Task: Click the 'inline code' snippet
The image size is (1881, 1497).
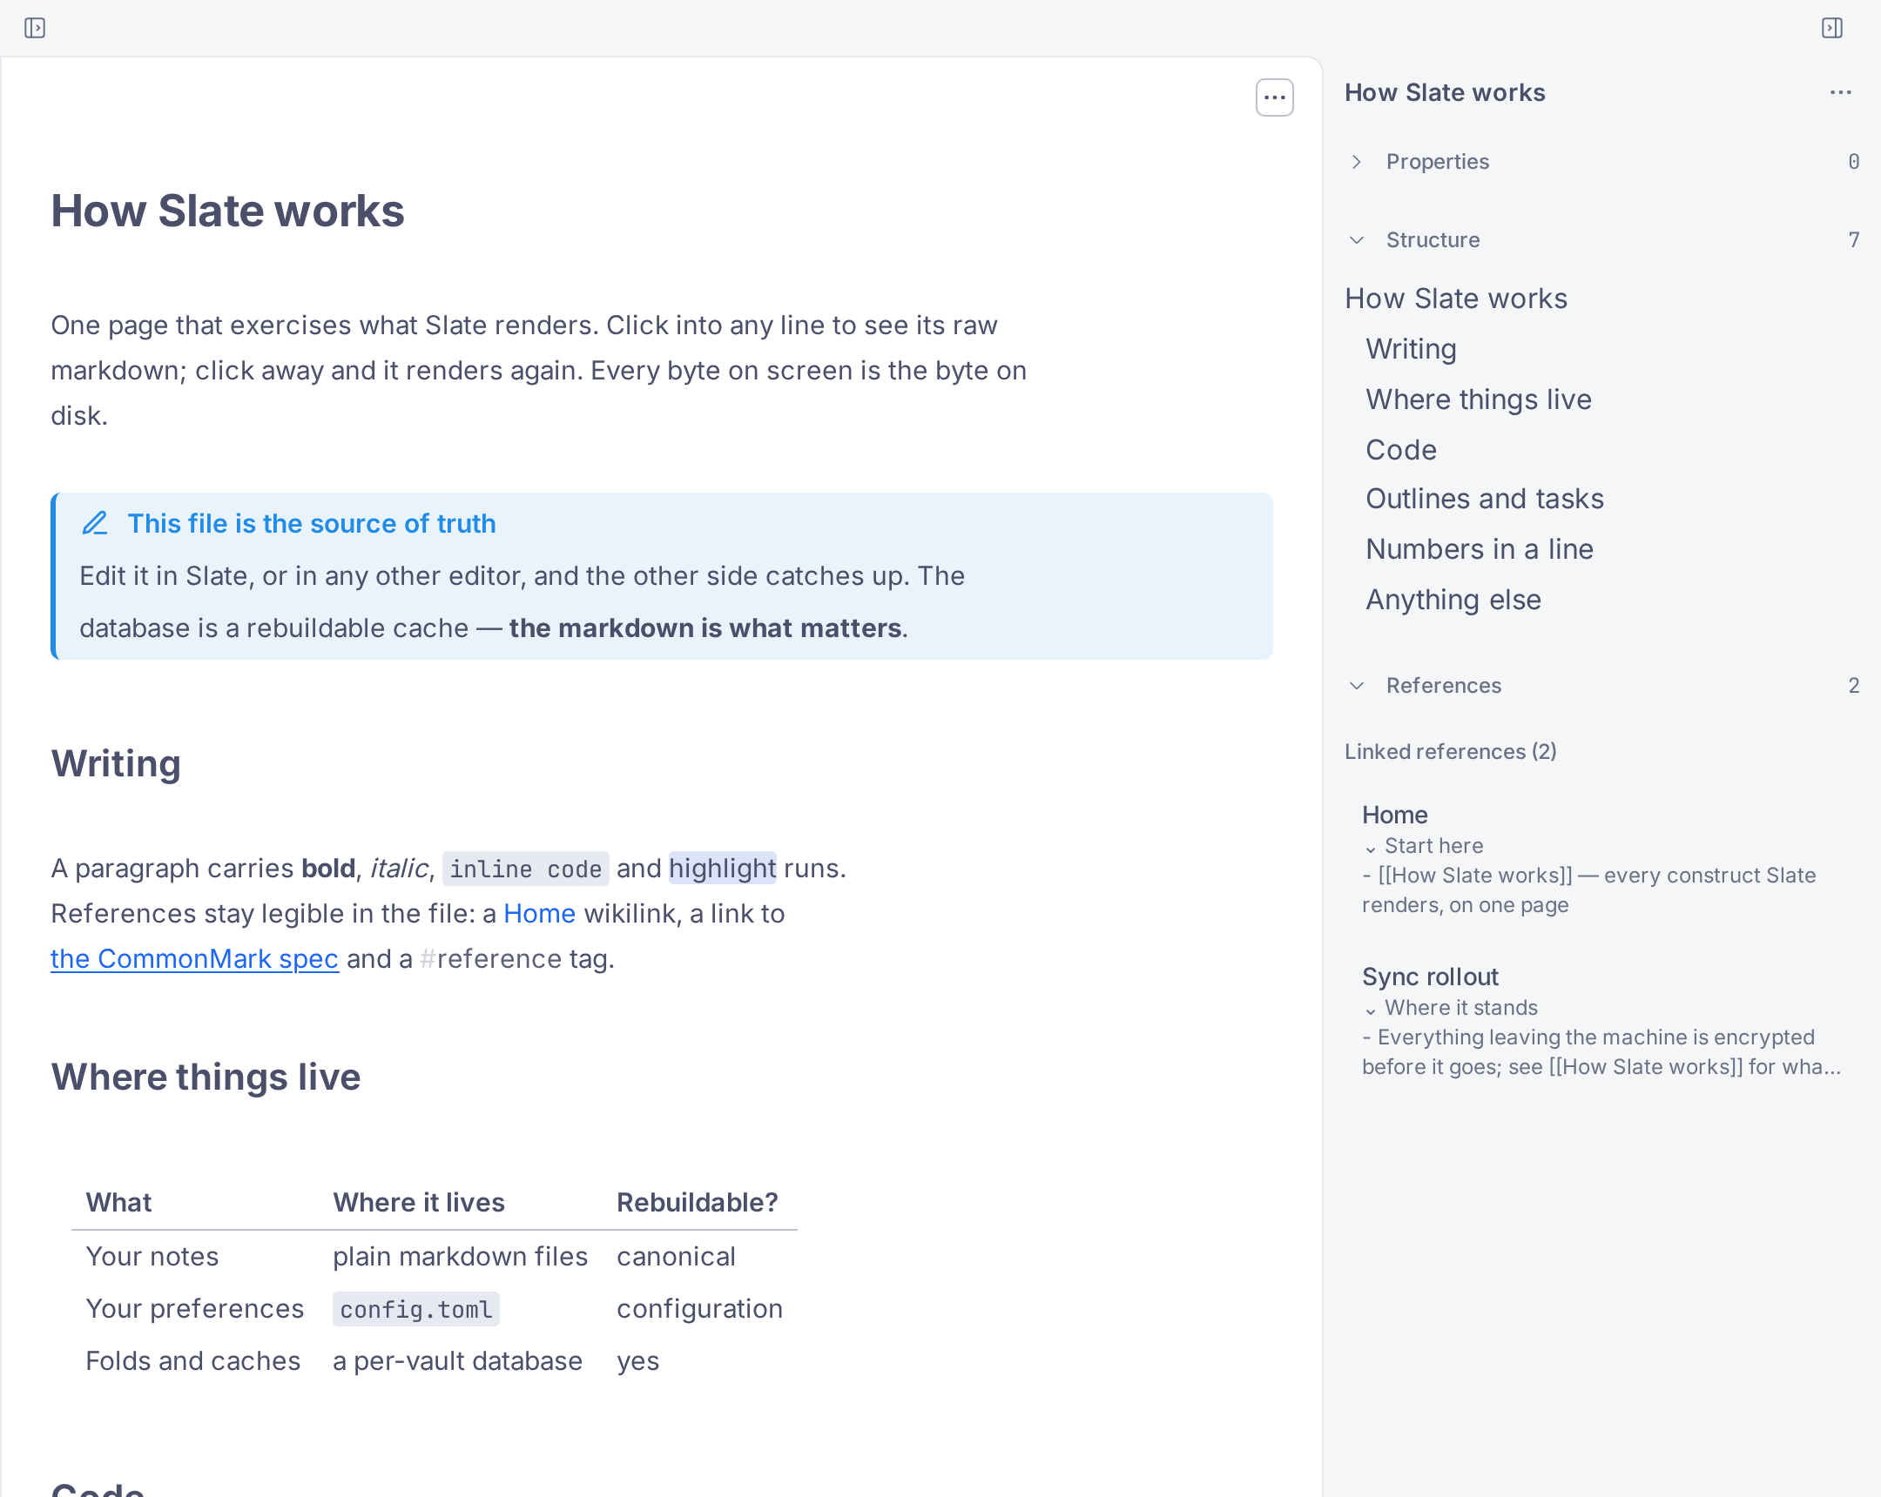Action: point(525,869)
